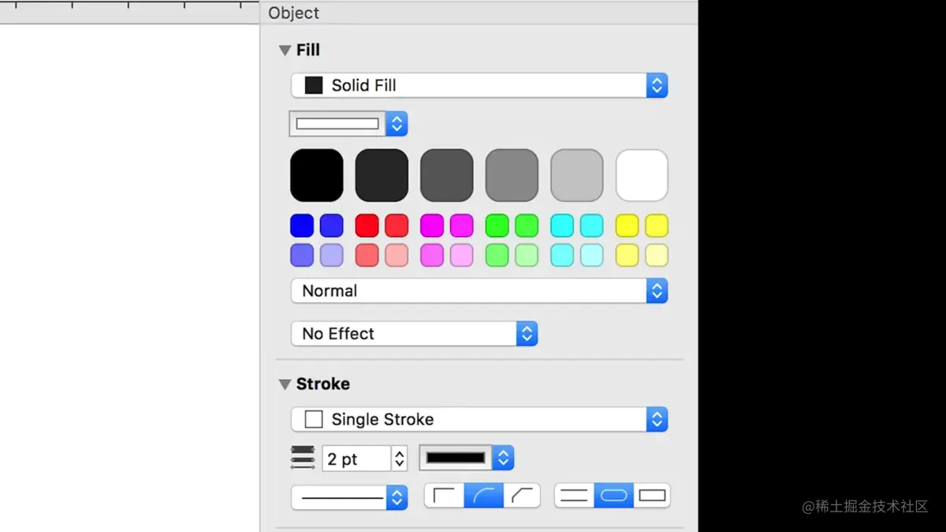Image resolution: width=946 pixels, height=532 pixels.
Task: Open the Solid Fill type dropdown
Action: click(x=479, y=85)
